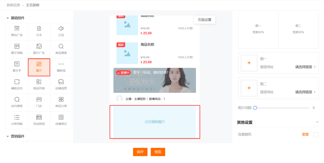
Task: Click the 图片间隙 slider handle
Action: click(x=255, y=108)
